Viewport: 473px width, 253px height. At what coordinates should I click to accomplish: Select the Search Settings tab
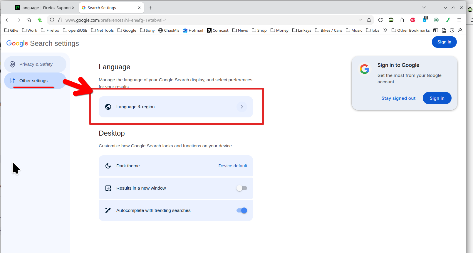pyautogui.click(x=111, y=8)
